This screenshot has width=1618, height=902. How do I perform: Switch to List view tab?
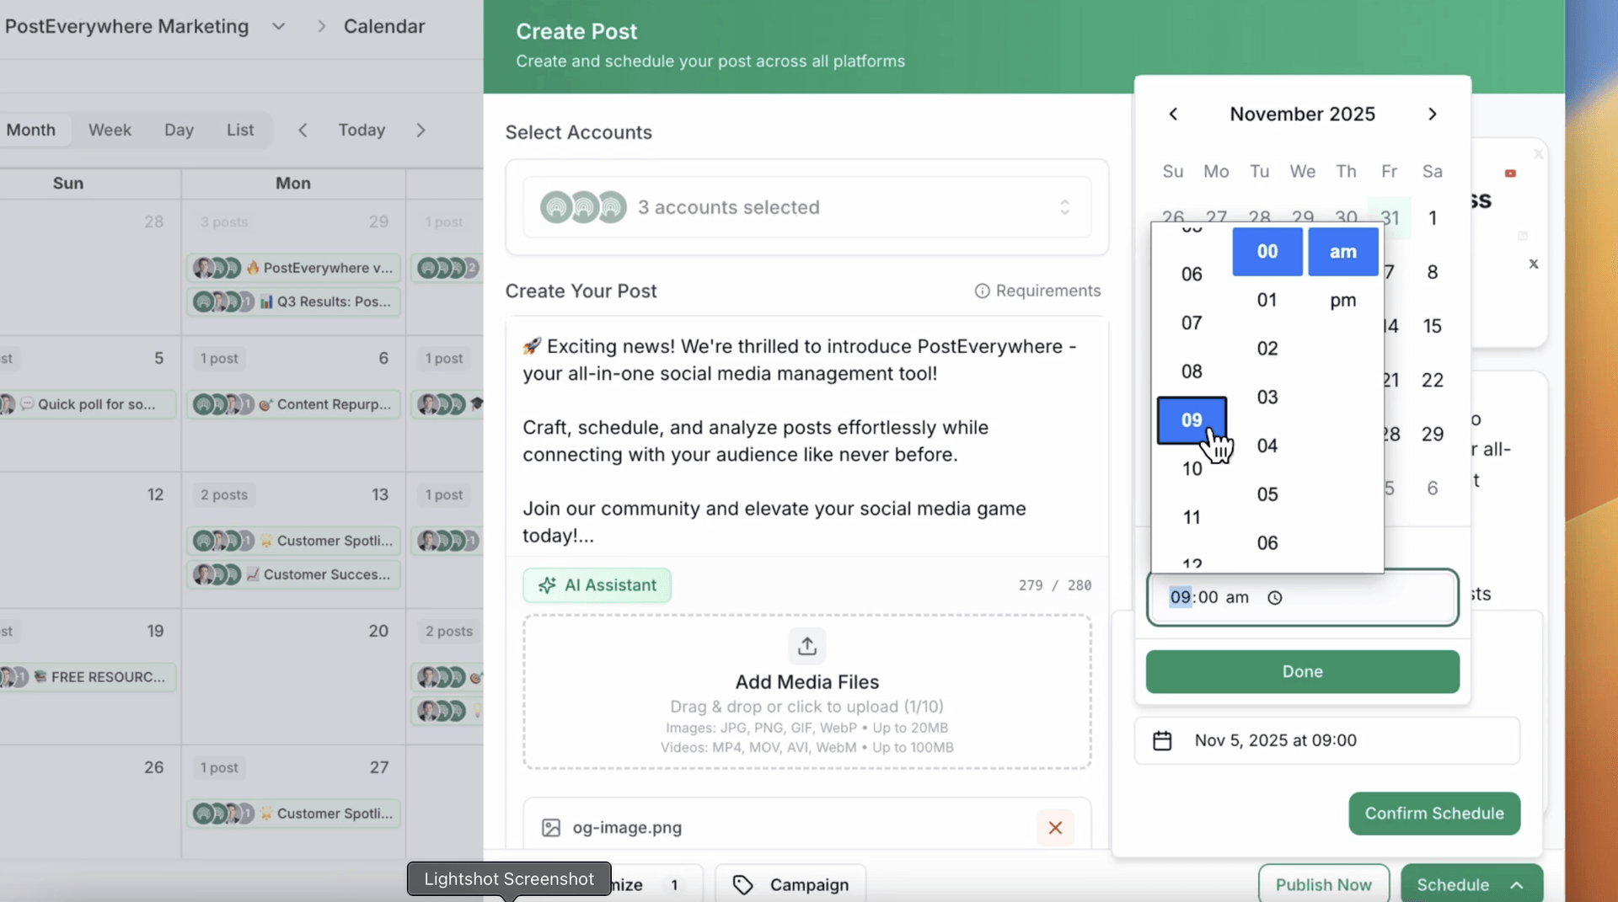click(x=239, y=131)
